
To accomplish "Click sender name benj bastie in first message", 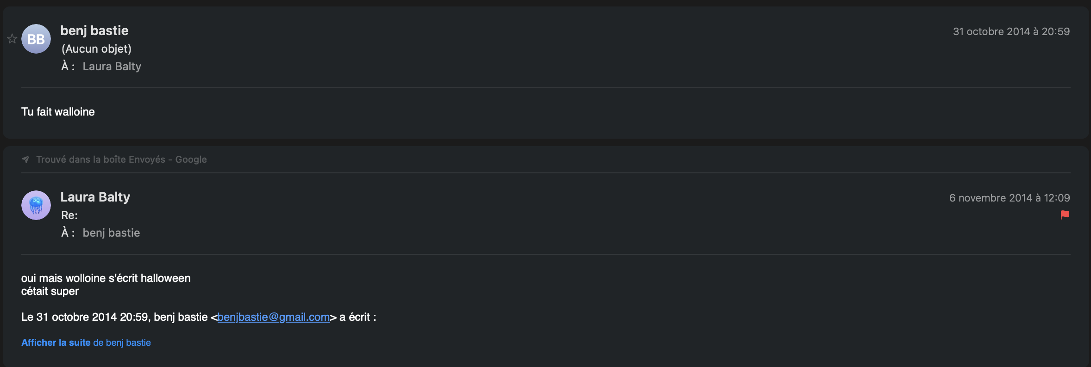I will click(94, 31).
